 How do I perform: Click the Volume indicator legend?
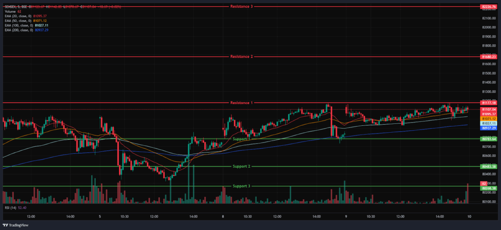(x=11, y=11)
